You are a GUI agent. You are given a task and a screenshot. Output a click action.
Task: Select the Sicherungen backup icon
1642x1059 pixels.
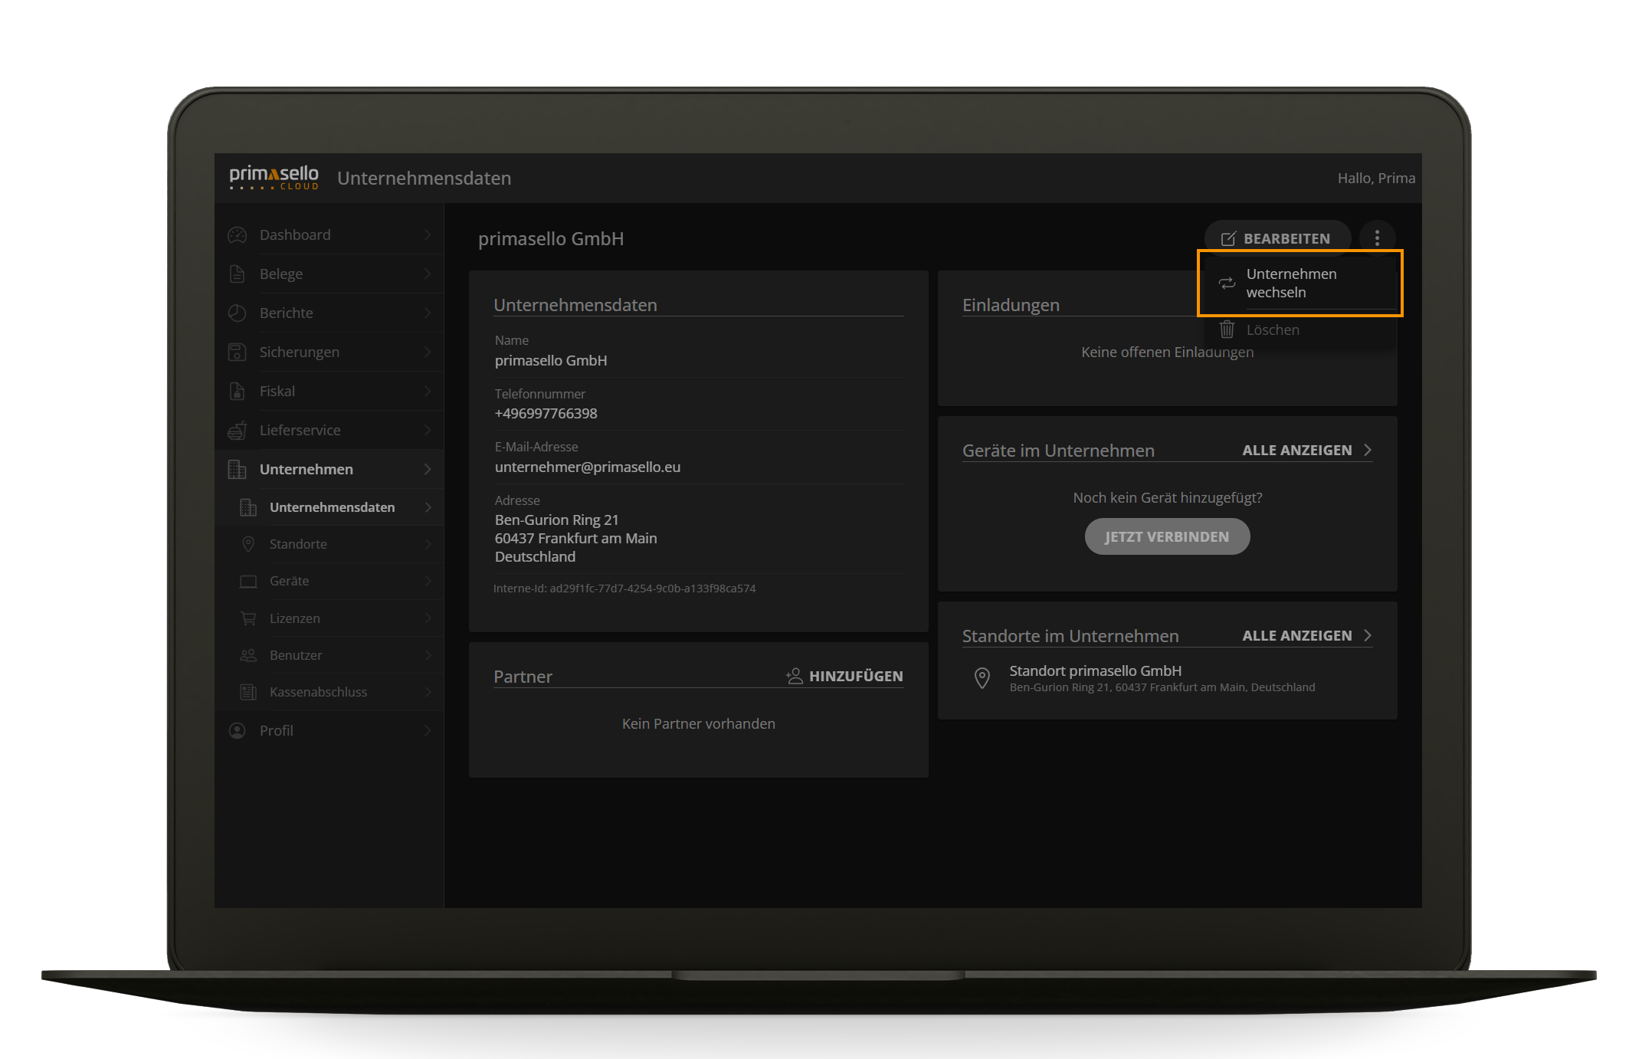point(237,352)
